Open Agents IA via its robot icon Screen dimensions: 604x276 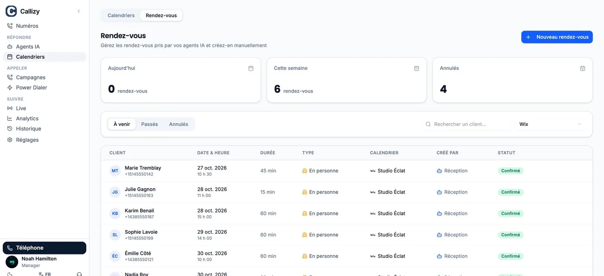pyautogui.click(x=10, y=47)
